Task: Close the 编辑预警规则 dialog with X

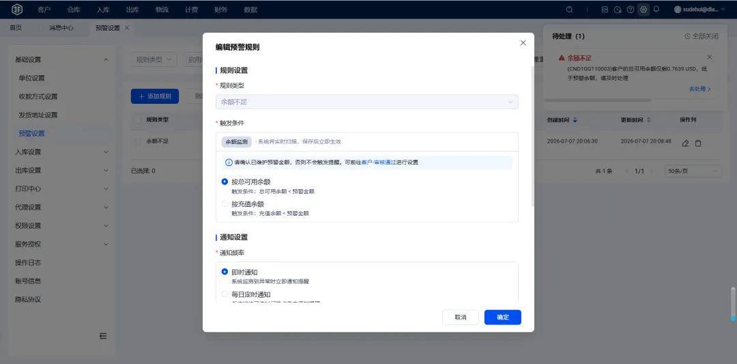Action: [523, 43]
